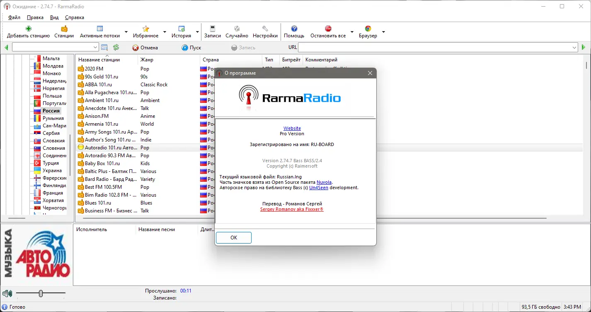591x312 pixels.
Task: Click the green arrow right of URL field
Action: coord(584,48)
